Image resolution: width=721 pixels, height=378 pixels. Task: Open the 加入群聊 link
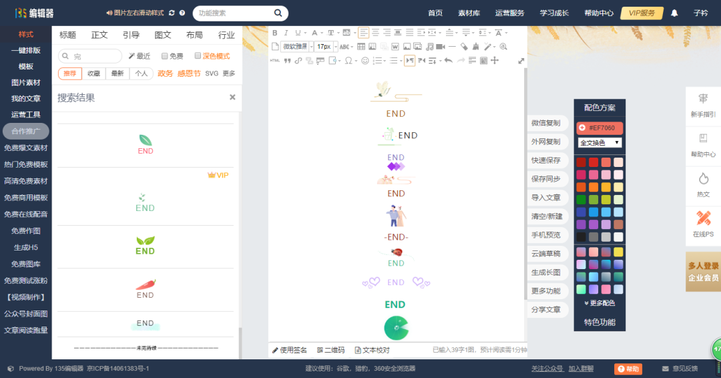pos(581,369)
